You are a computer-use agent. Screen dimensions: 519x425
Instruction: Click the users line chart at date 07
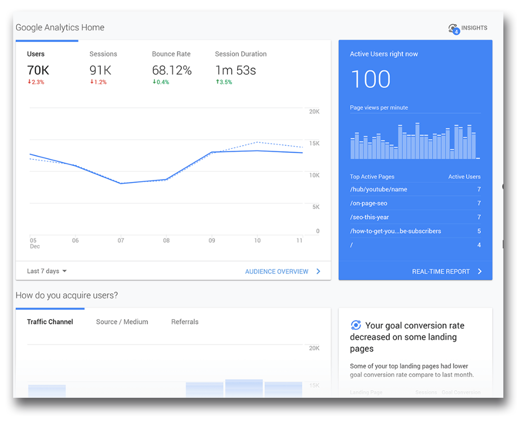coord(121,183)
